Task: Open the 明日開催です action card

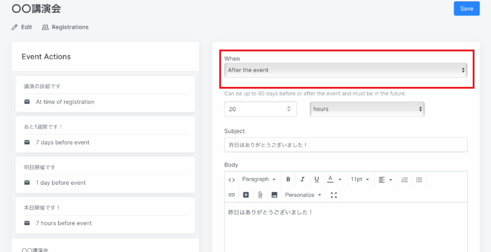Action: click(x=105, y=175)
